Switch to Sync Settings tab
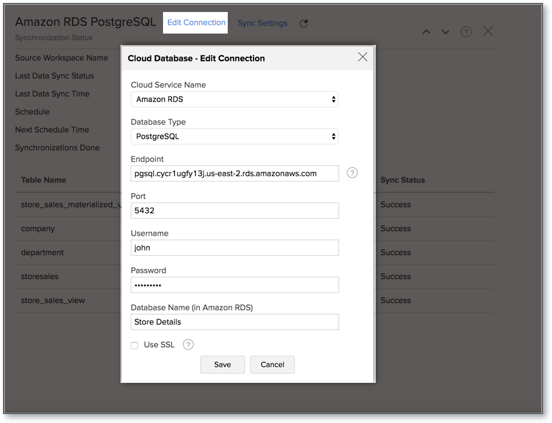This screenshot has height=423, width=552. coord(263,23)
